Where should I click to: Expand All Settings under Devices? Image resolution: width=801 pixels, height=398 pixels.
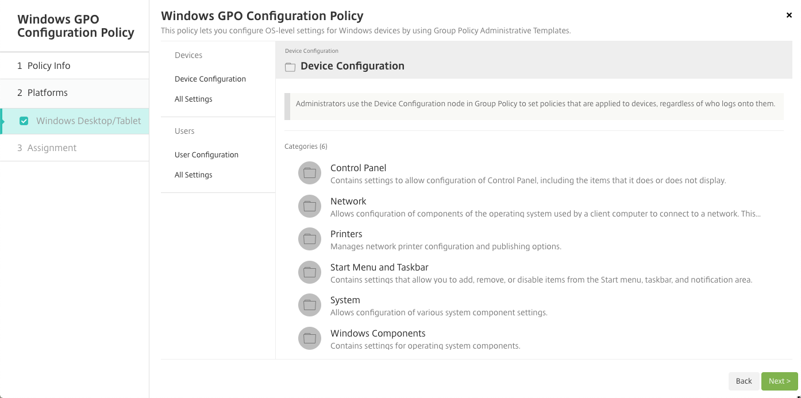coord(194,99)
